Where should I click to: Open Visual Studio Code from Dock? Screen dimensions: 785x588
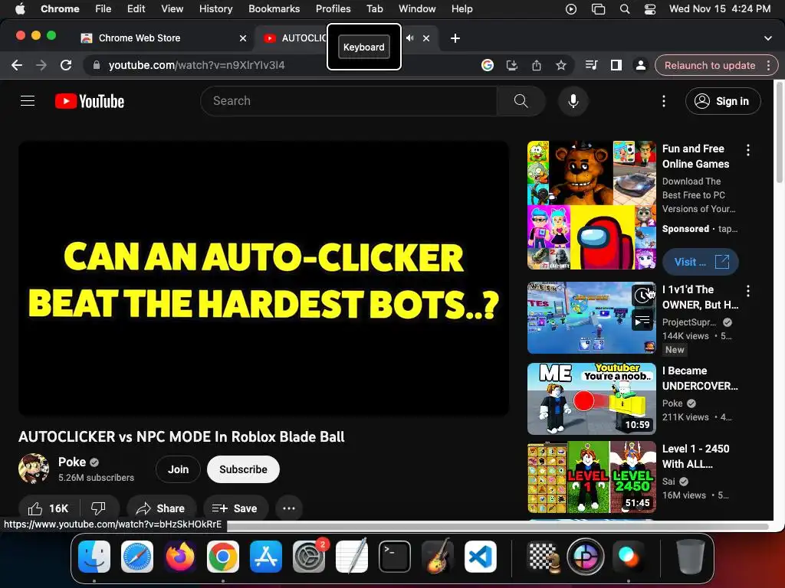[481, 557]
